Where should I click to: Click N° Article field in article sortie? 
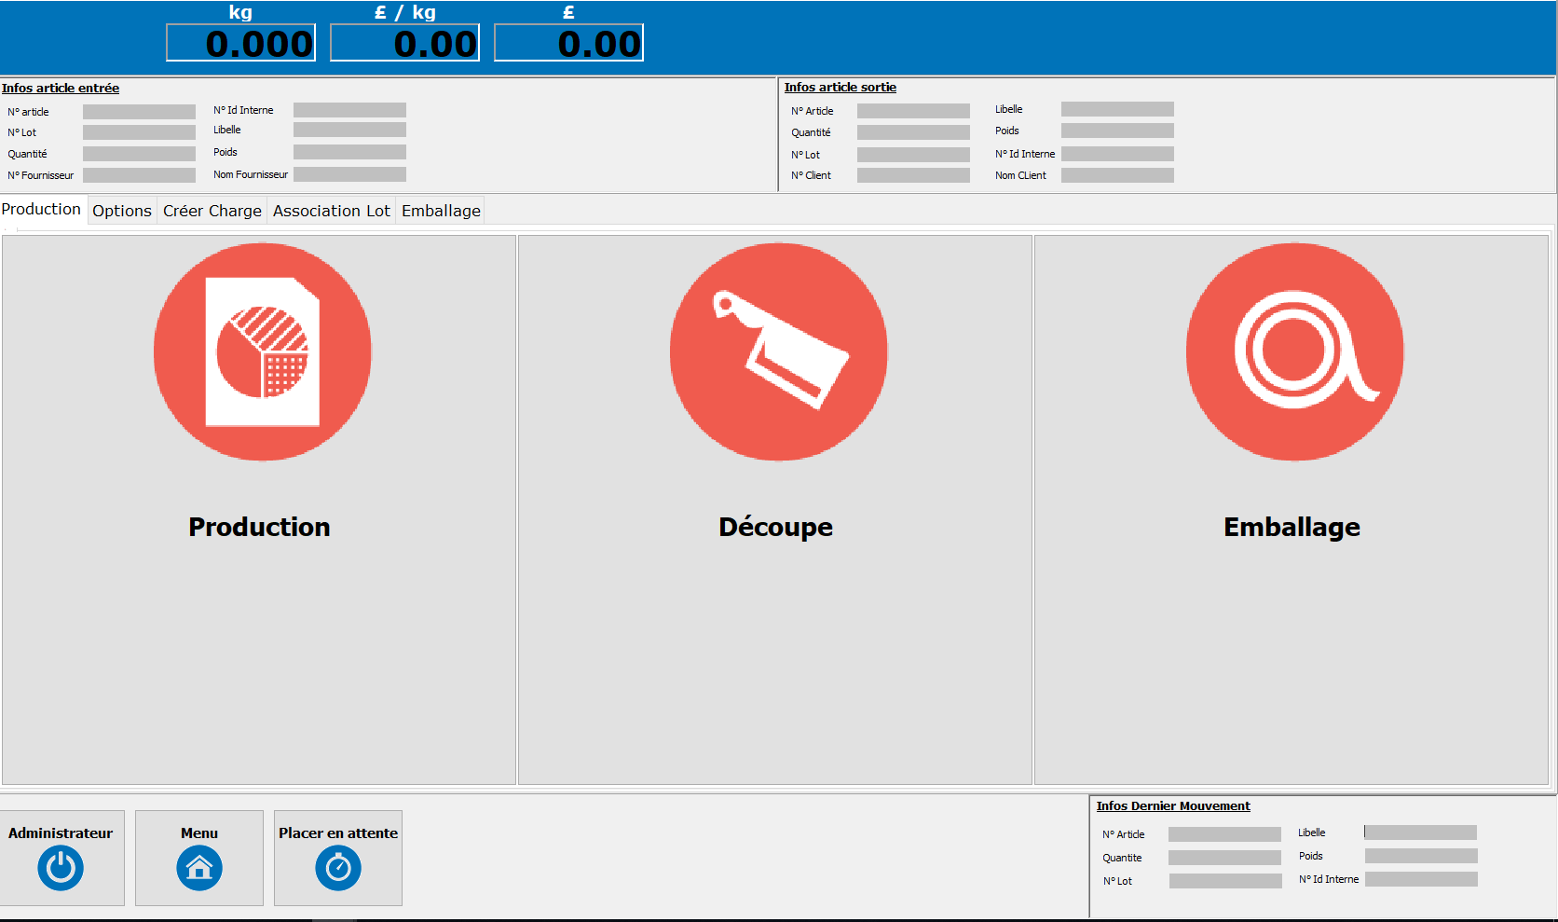913,111
